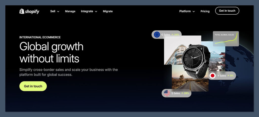This screenshot has height=117, width=259.
Task: Click the green arrow beside 9%
Action: click(x=228, y=76)
